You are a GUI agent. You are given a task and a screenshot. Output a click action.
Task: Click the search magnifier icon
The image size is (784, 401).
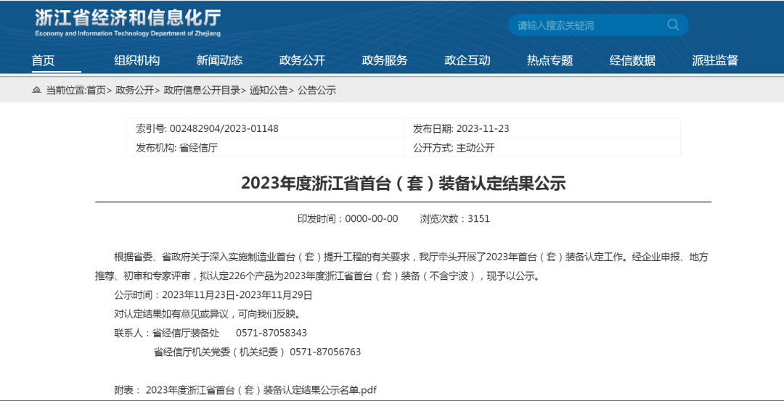673,25
